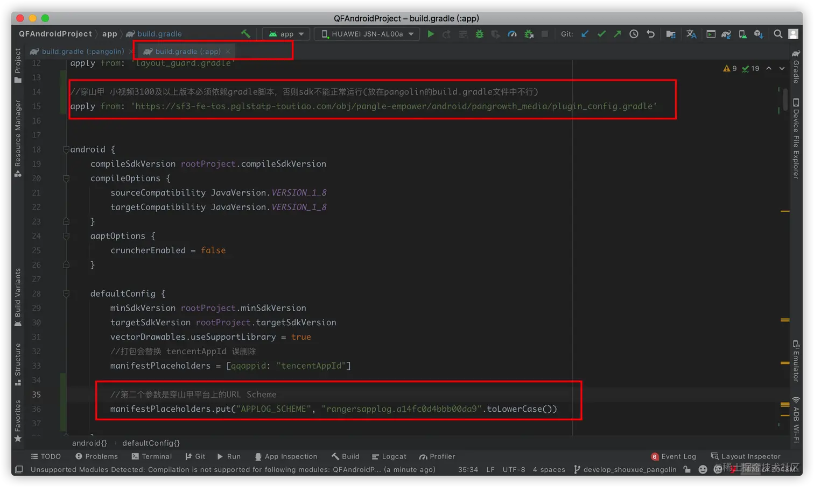Click the defaultConfig{} breadcrumb at editor bottom
The image size is (814, 487).
click(151, 443)
